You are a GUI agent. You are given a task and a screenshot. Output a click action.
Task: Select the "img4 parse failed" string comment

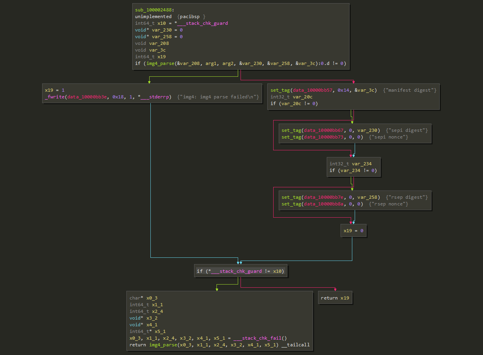(x=218, y=97)
